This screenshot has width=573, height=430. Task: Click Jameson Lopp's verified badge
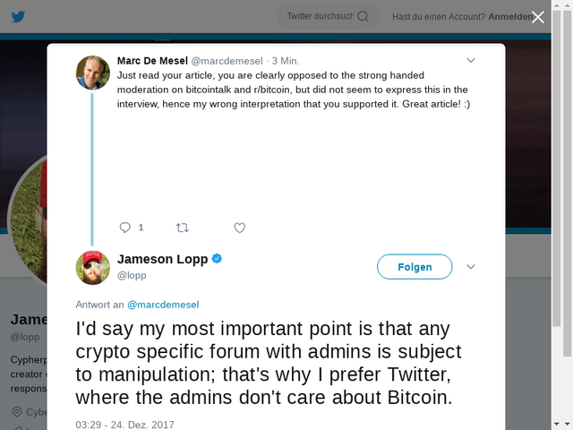217,259
